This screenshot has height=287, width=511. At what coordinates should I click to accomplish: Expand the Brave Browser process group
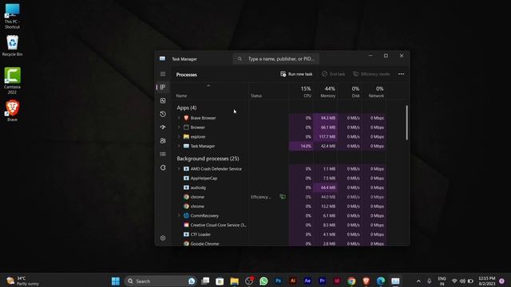tap(179, 118)
